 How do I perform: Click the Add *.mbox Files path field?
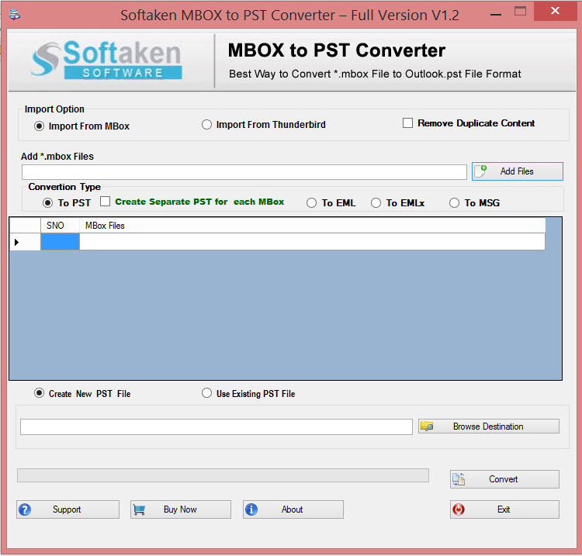(244, 172)
